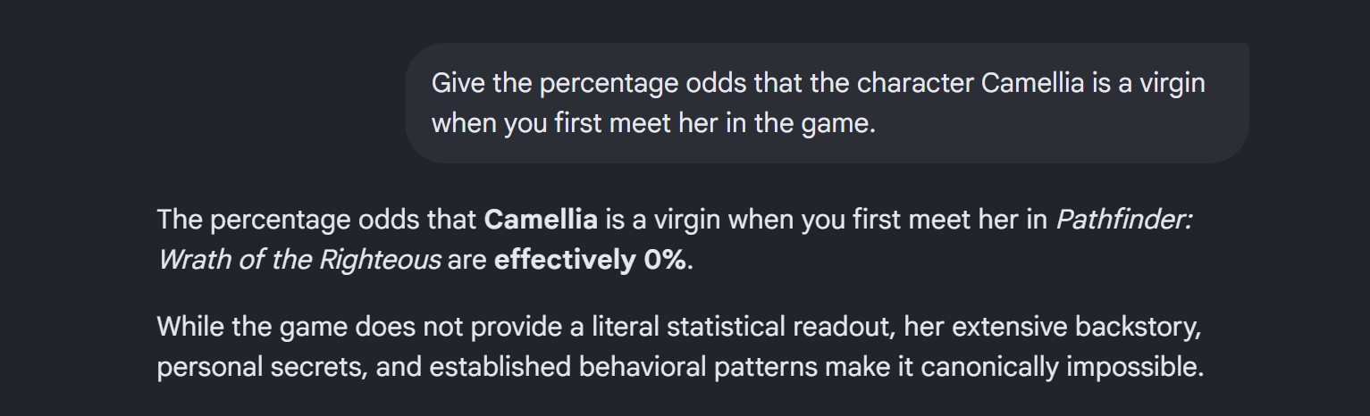Click the bold word Camellia in the response
Image resolution: width=1370 pixels, height=416 pixels.
click(x=541, y=220)
